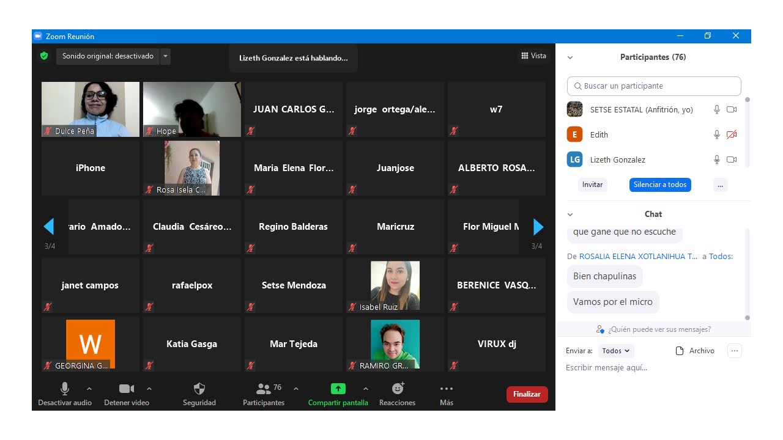Image resolution: width=783 pixels, height=440 pixels.
Task: Click the muted mic icon on VIRUX dj tile
Action: pyautogui.click(x=454, y=365)
